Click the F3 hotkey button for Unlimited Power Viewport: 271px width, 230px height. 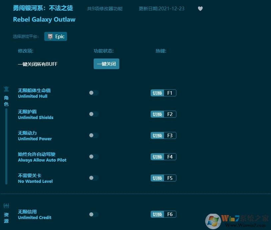pos(170,135)
